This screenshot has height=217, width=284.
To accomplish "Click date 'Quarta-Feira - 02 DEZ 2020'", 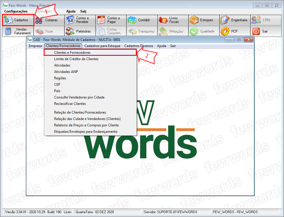I will pyautogui.click(x=95, y=212).
